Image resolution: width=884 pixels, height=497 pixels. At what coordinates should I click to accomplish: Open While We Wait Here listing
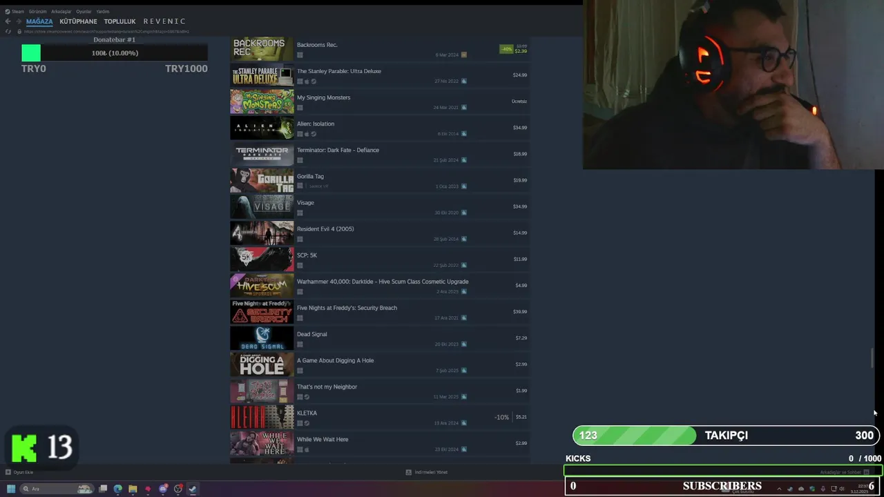(379, 443)
